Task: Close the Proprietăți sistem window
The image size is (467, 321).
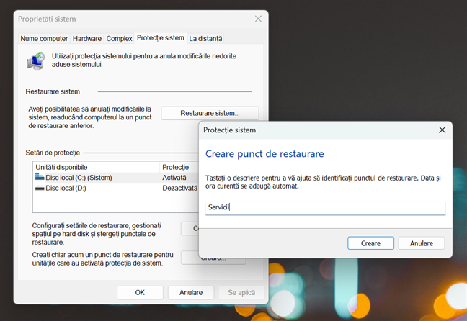Action: (x=258, y=19)
